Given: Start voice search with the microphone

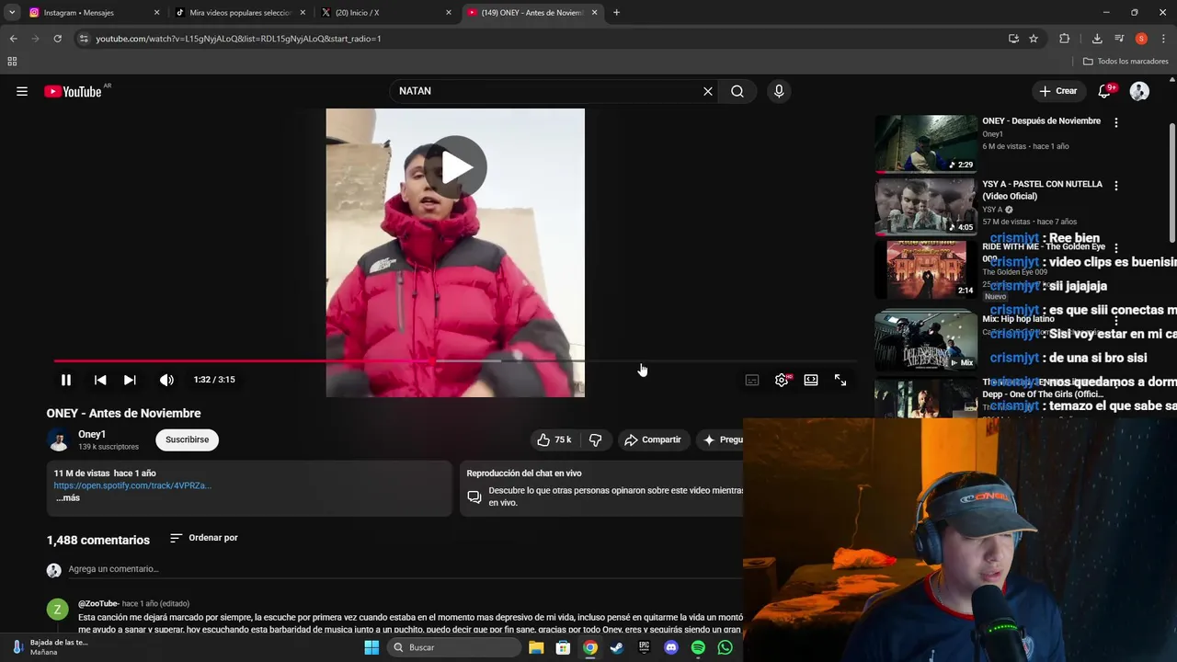Looking at the screenshot, I should pos(779,91).
